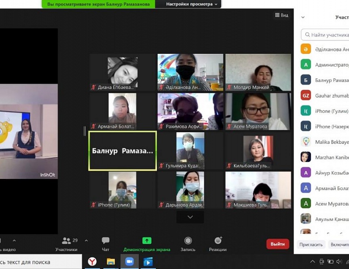
Task: Open the Reactions (Реакции) menu
Action: click(218, 241)
